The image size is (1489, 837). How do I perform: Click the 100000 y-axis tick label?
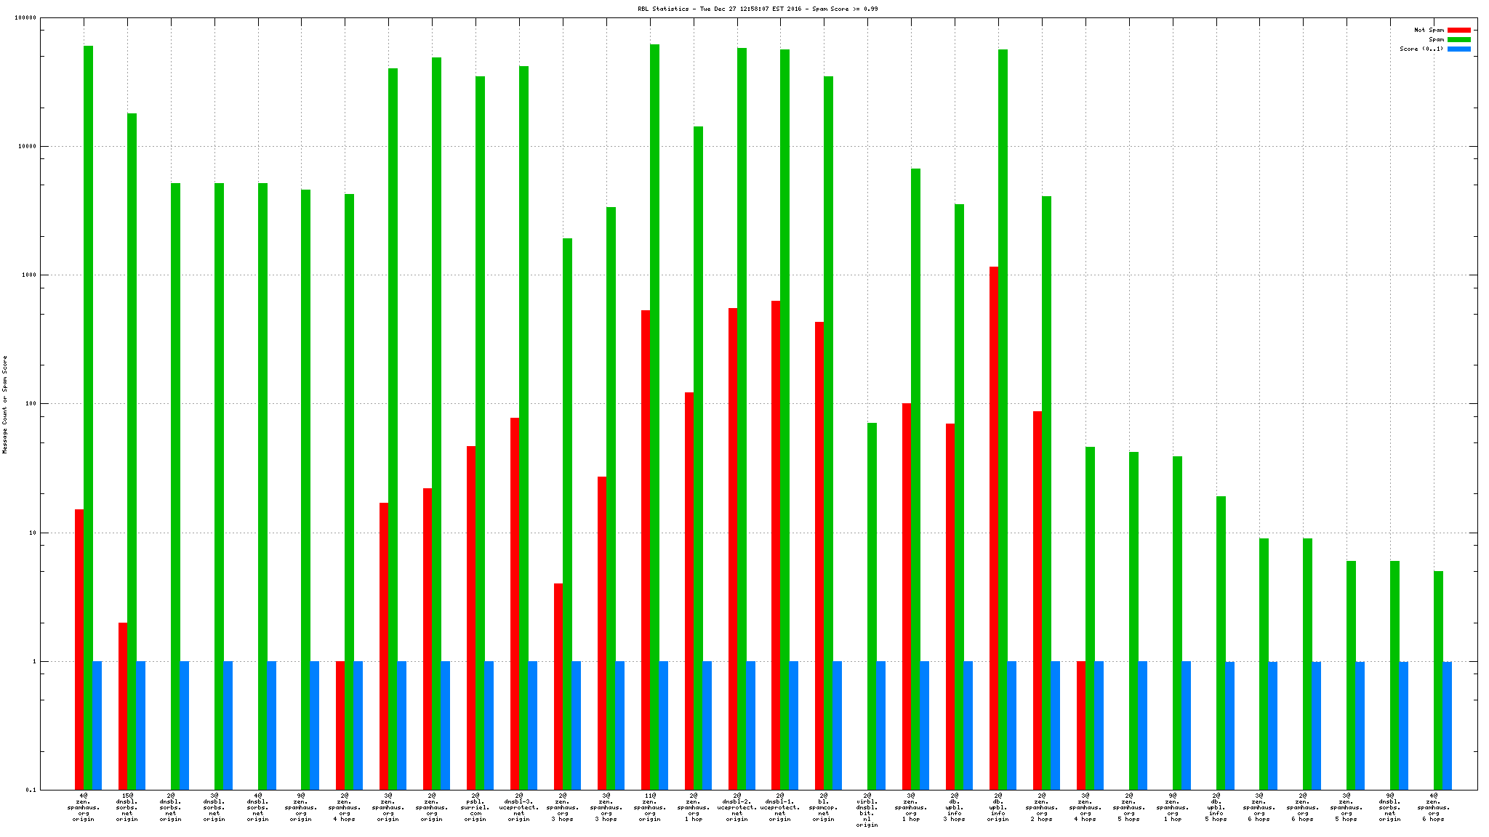click(x=26, y=17)
